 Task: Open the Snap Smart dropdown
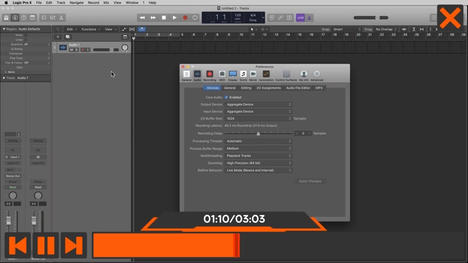click(347, 29)
